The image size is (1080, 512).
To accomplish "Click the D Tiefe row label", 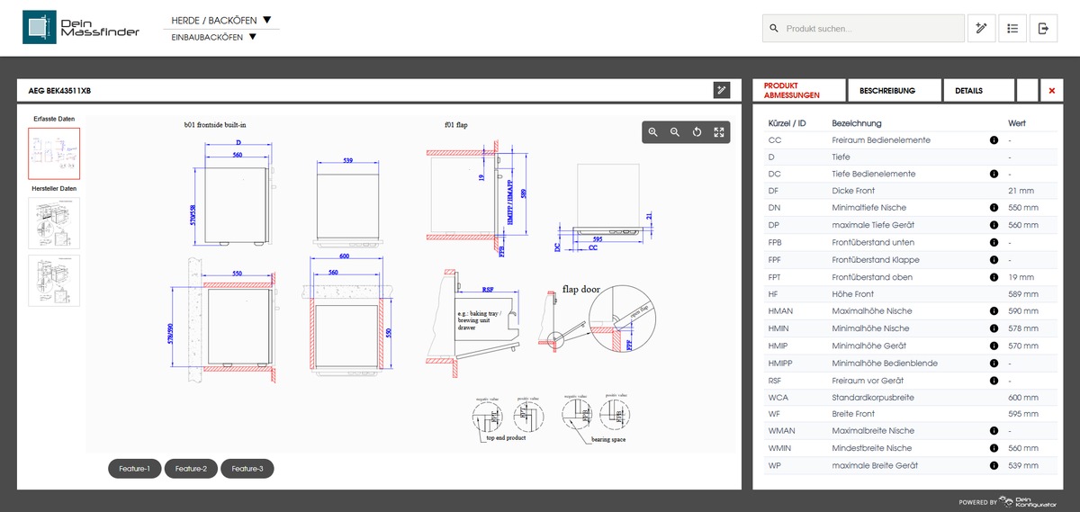I will 841,157.
